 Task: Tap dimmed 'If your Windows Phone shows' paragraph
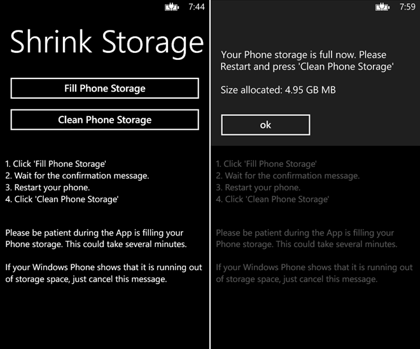(314, 273)
